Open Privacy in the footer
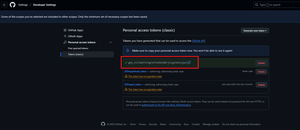 tap(142, 124)
